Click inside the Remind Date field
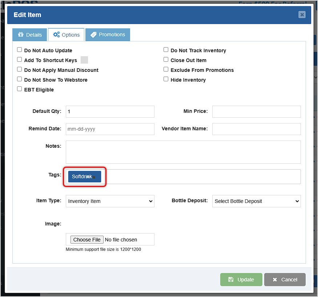 [110, 129]
